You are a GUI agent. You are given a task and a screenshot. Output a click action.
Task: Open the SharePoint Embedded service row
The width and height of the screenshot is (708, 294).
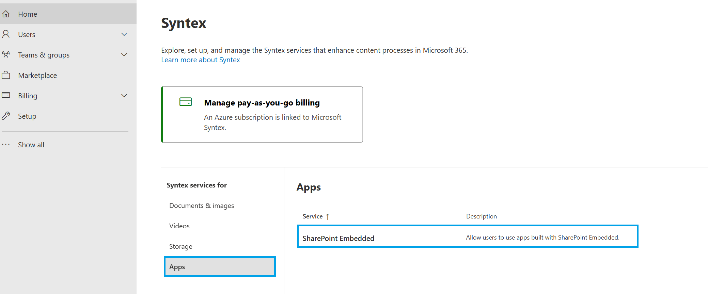(x=338, y=238)
